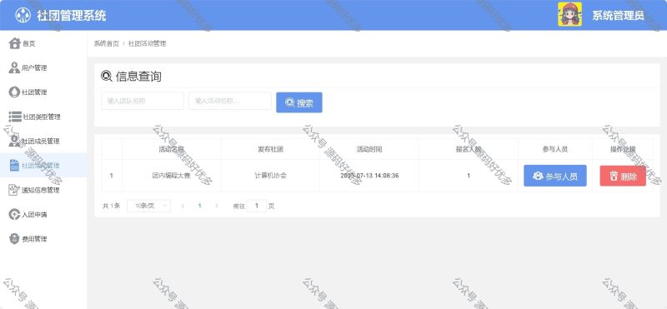This screenshot has height=309, width=667.
Task: Click the 团内编程大赛 activity cell
Action: [x=172, y=176]
